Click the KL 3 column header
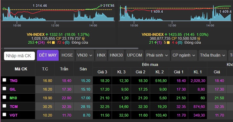Viewport: 233px width, 122px height. coord(121,72)
